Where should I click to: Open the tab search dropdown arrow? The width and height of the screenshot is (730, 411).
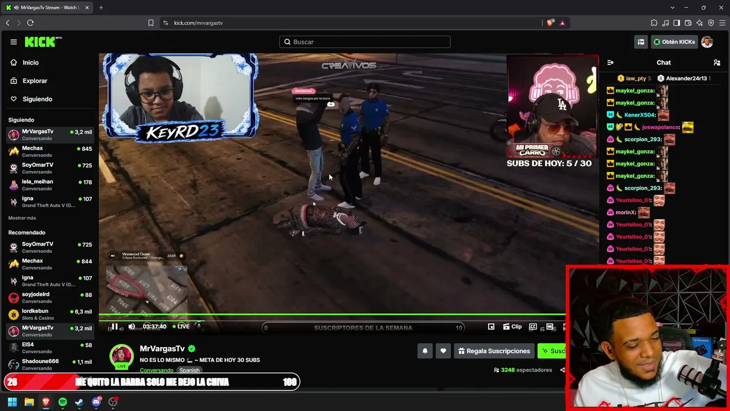672,7
